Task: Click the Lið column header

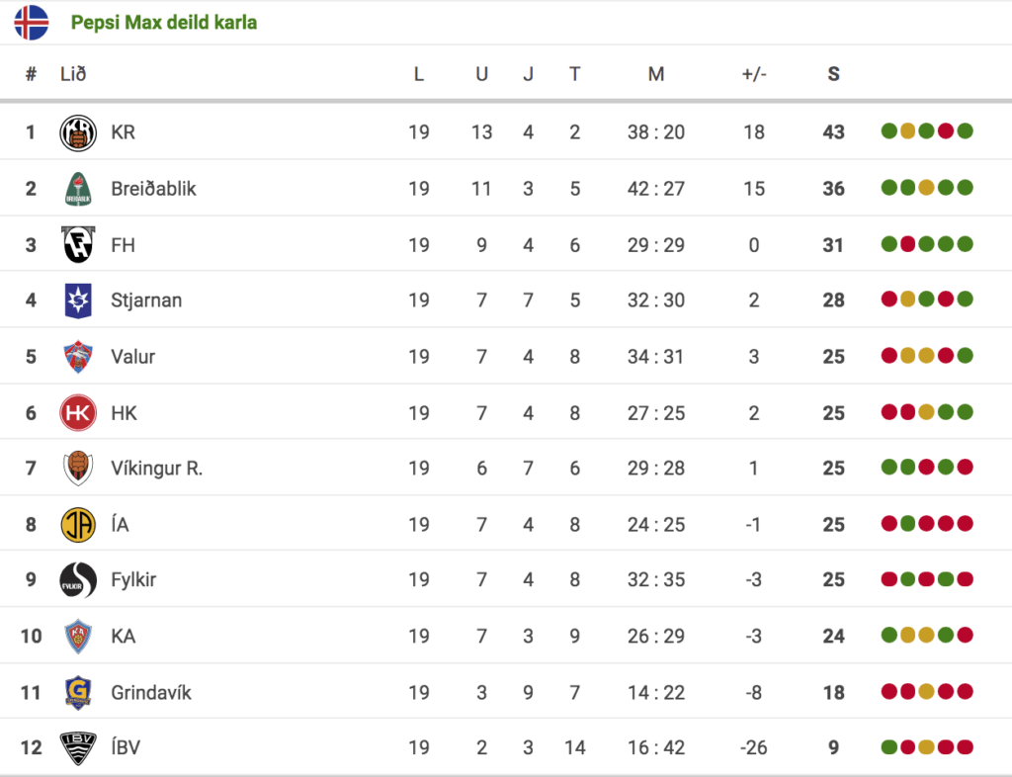Action: tap(73, 74)
